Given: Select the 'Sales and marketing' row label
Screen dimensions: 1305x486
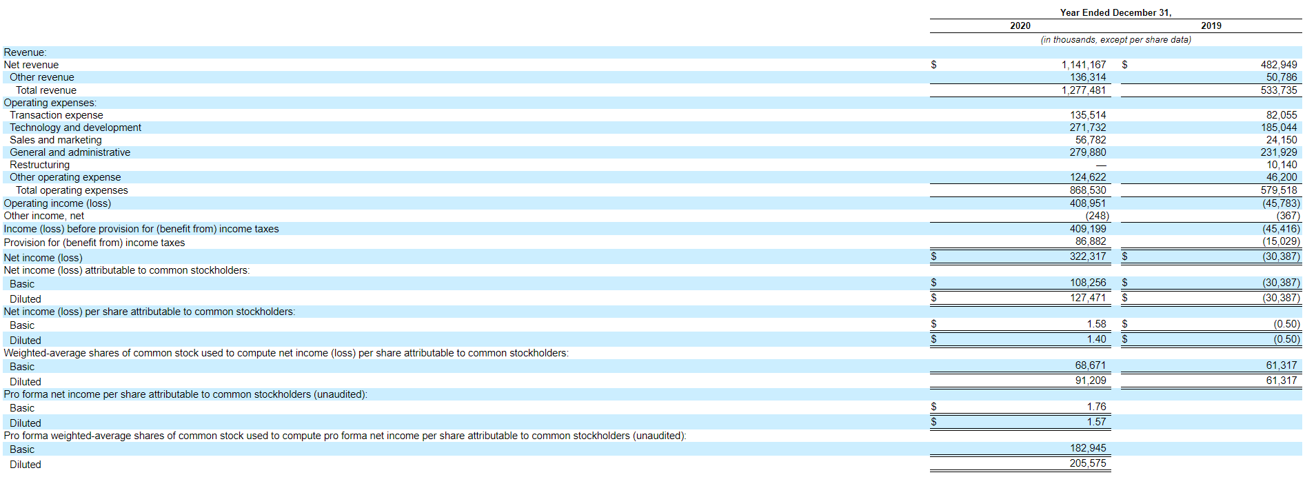Looking at the screenshot, I should click(55, 140).
